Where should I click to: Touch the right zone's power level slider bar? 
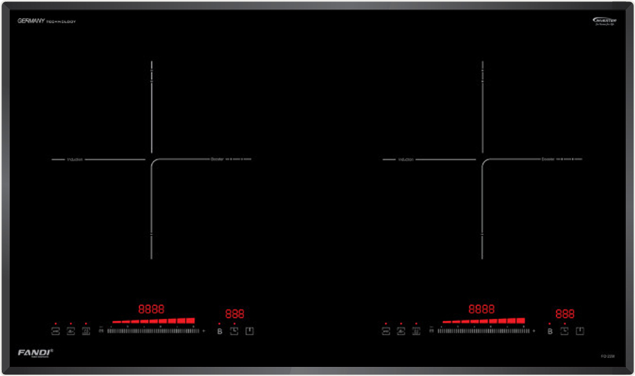click(x=483, y=331)
